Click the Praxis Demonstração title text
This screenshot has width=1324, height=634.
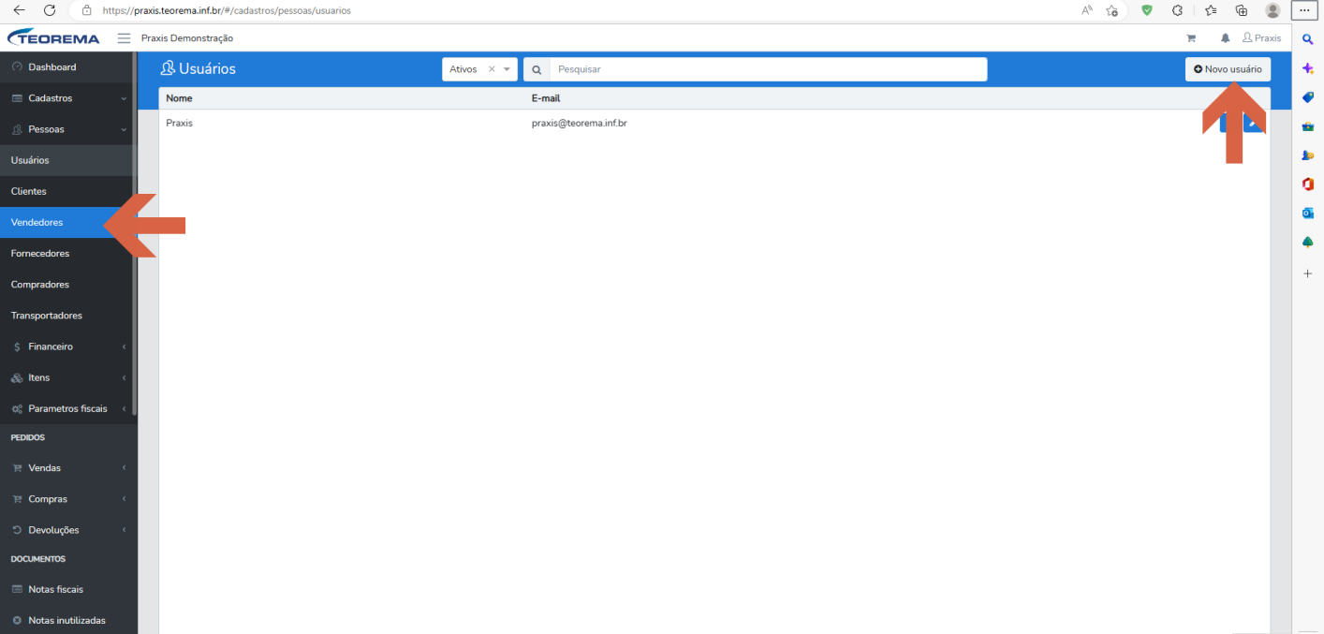click(x=187, y=38)
